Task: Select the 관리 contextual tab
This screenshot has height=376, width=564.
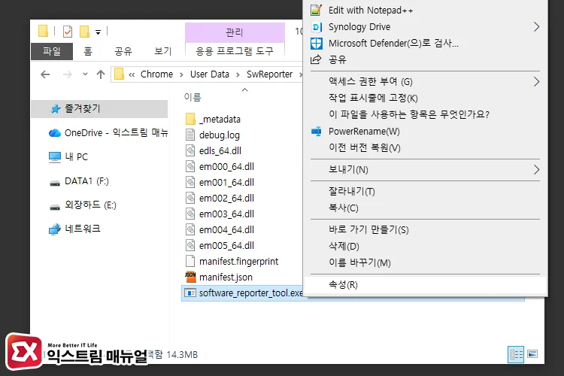Action: pos(235,32)
